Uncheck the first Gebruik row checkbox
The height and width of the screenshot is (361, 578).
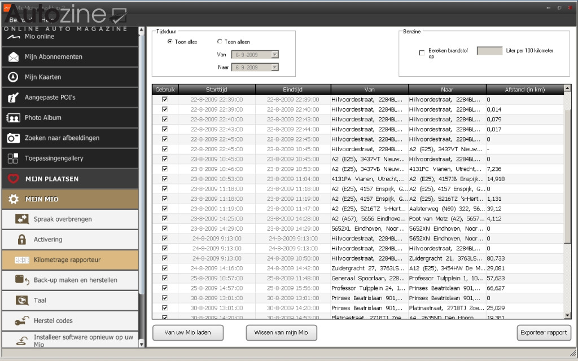pyautogui.click(x=164, y=99)
